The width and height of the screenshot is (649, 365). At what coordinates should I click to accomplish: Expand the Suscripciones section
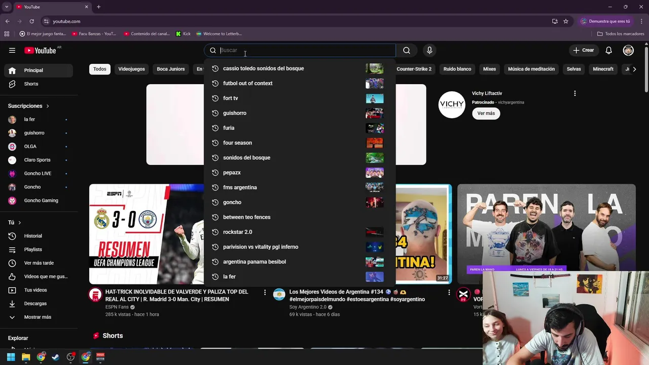28,106
